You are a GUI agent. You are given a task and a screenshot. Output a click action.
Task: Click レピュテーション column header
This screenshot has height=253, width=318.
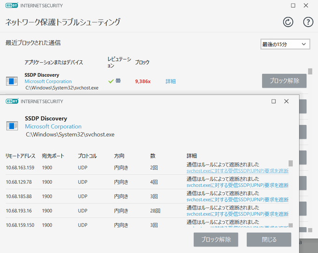119,62
